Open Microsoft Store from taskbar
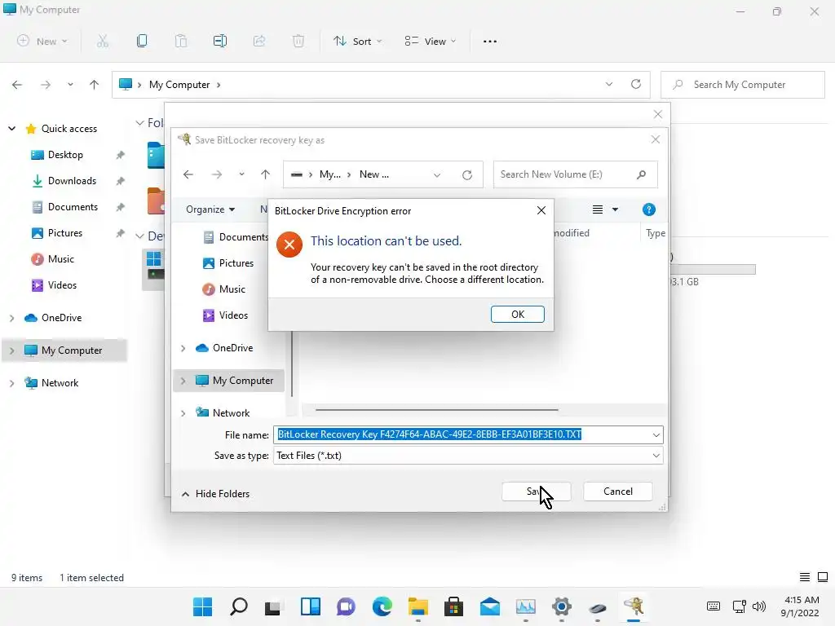Screen dimensions: 835x626 tap(453, 606)
